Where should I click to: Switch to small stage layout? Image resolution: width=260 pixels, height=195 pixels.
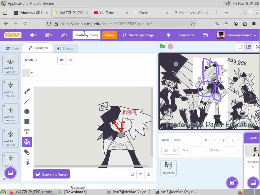[240, 47]
